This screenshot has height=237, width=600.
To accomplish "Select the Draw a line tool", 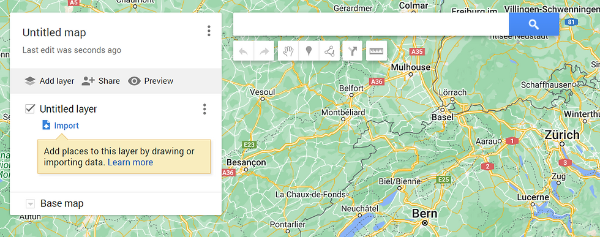I will 329,51.
